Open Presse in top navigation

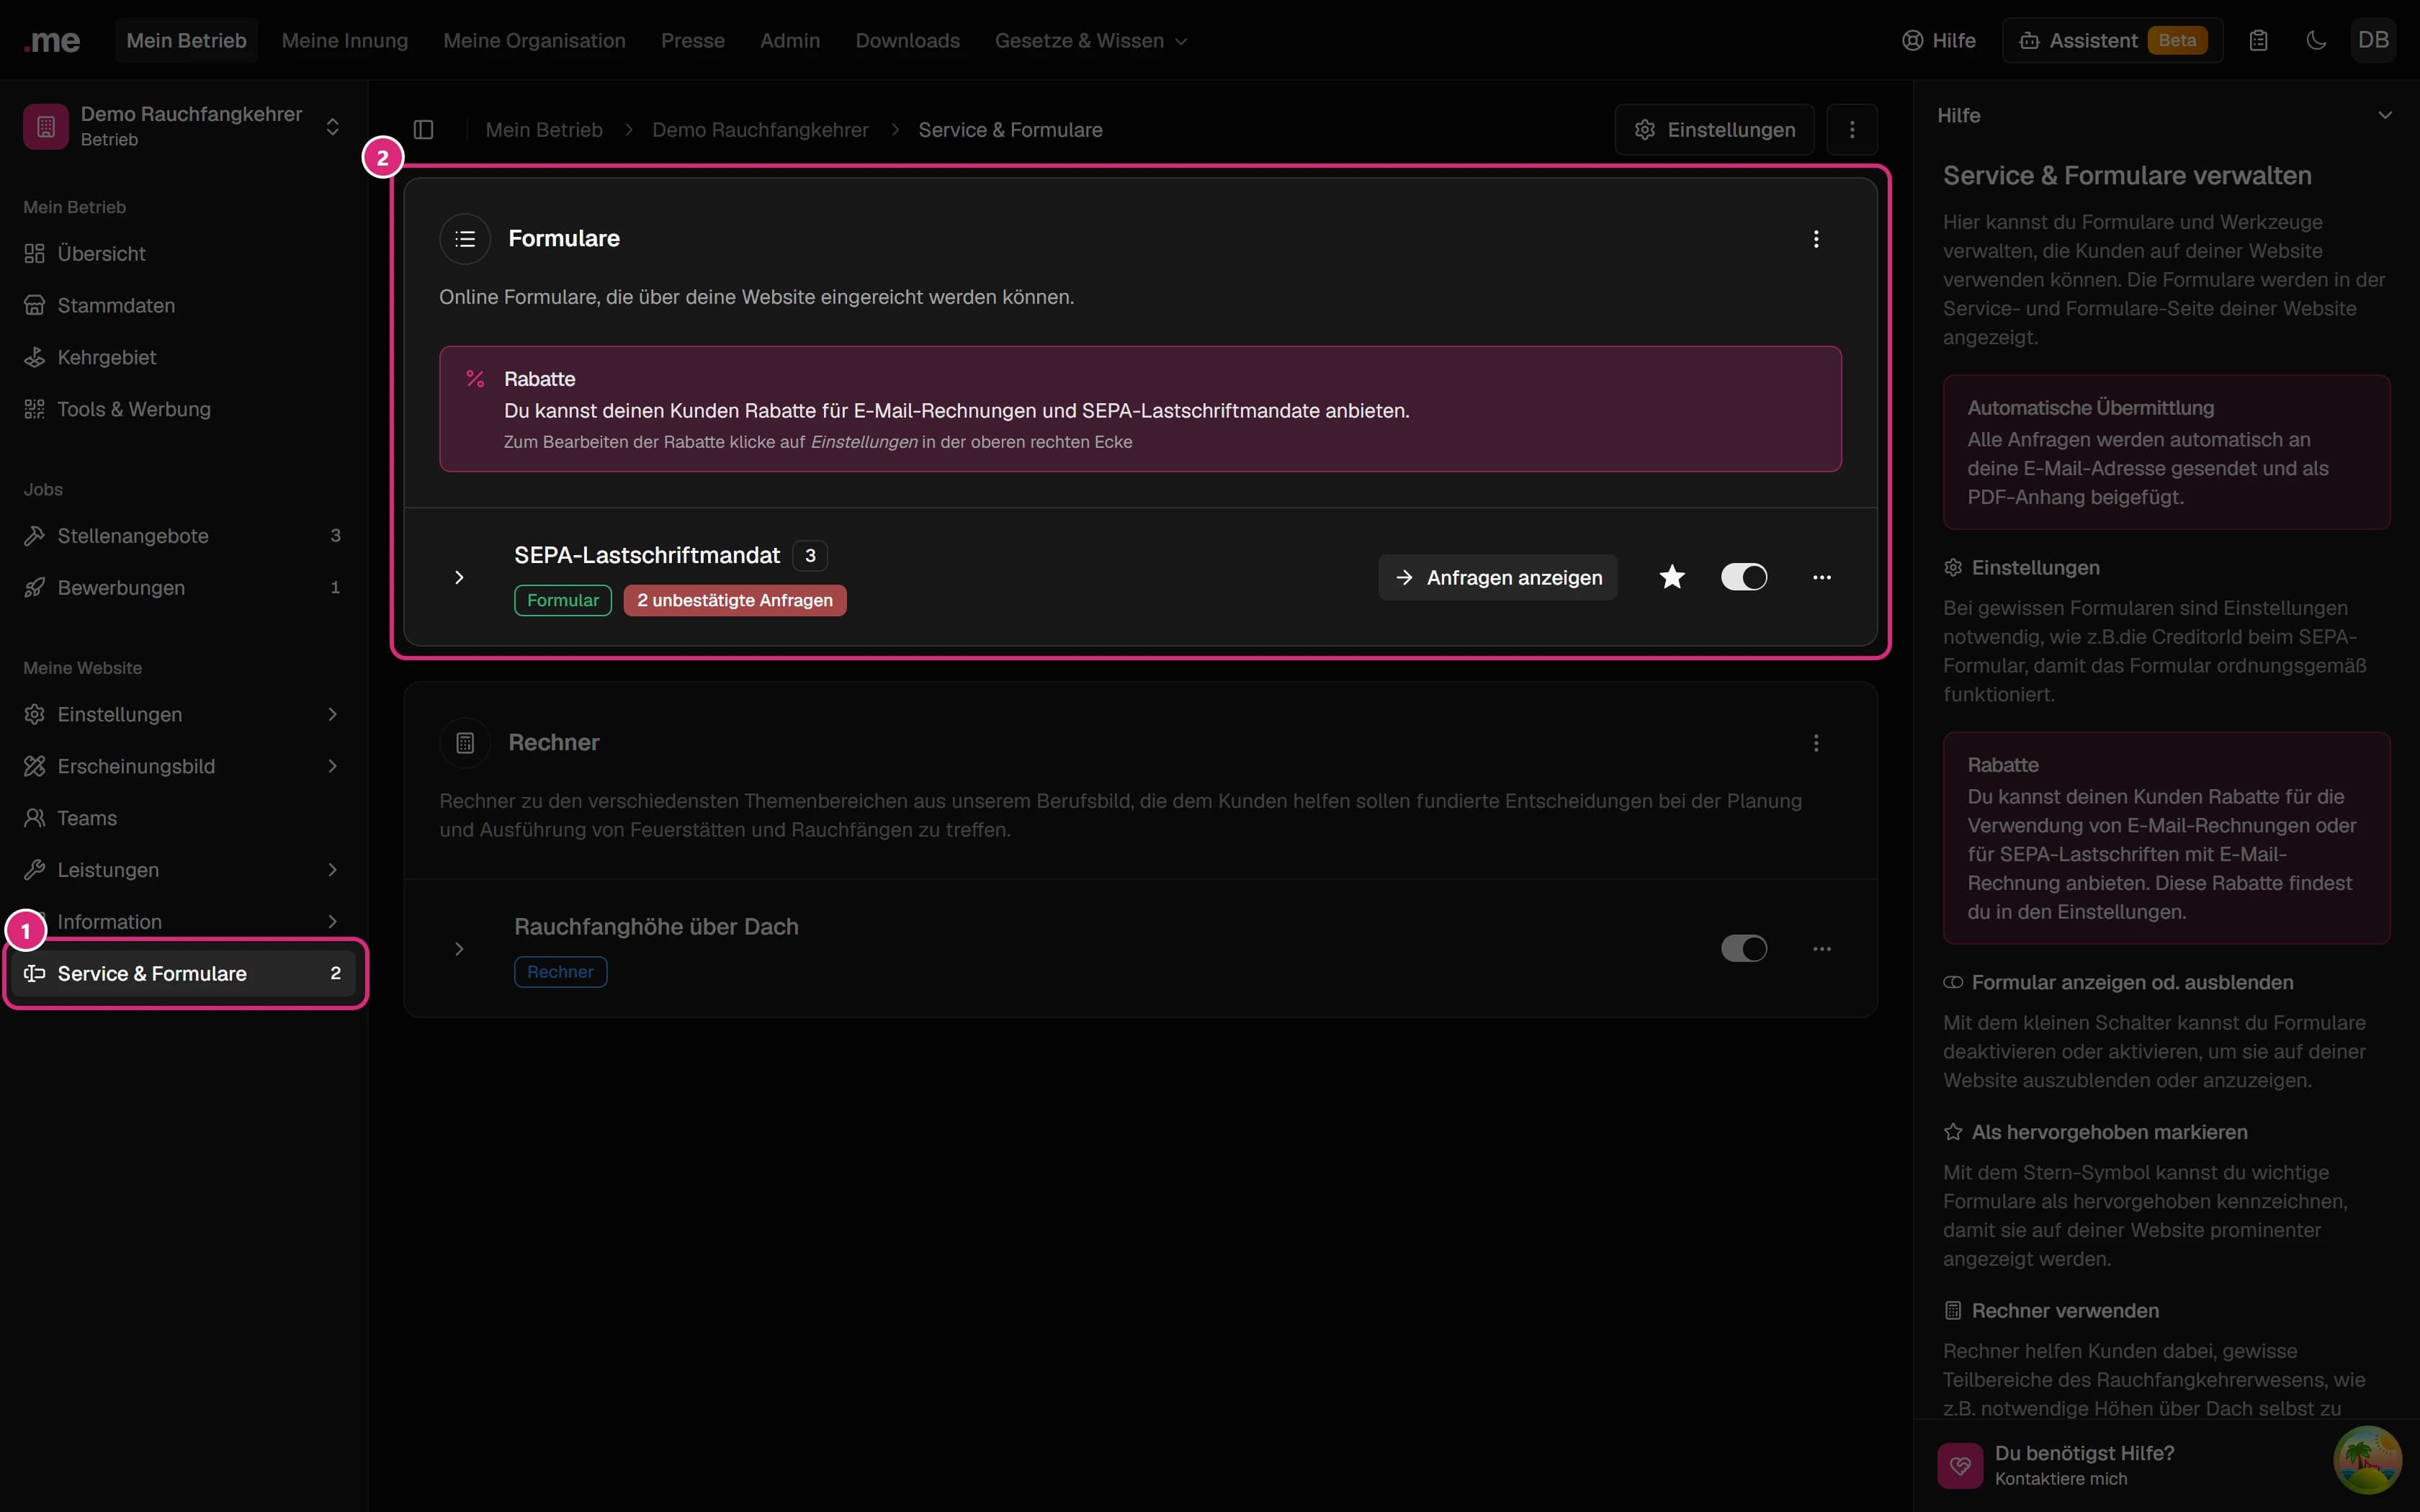pos(692,40)
